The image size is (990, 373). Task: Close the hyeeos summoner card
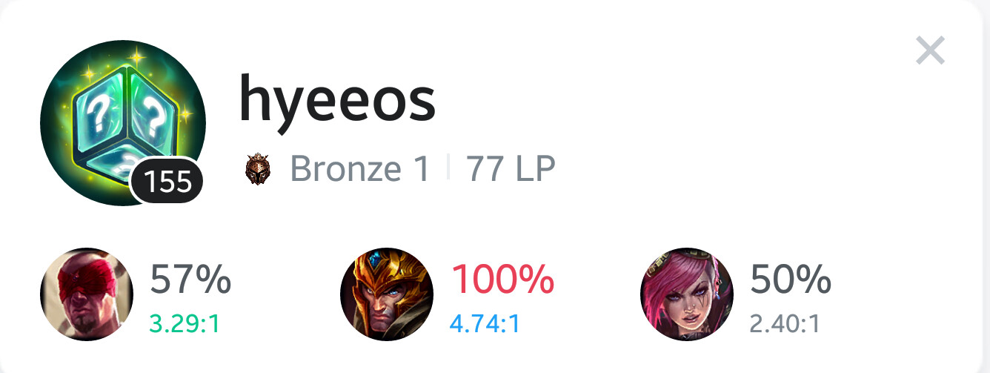click(x=930, y=50)
